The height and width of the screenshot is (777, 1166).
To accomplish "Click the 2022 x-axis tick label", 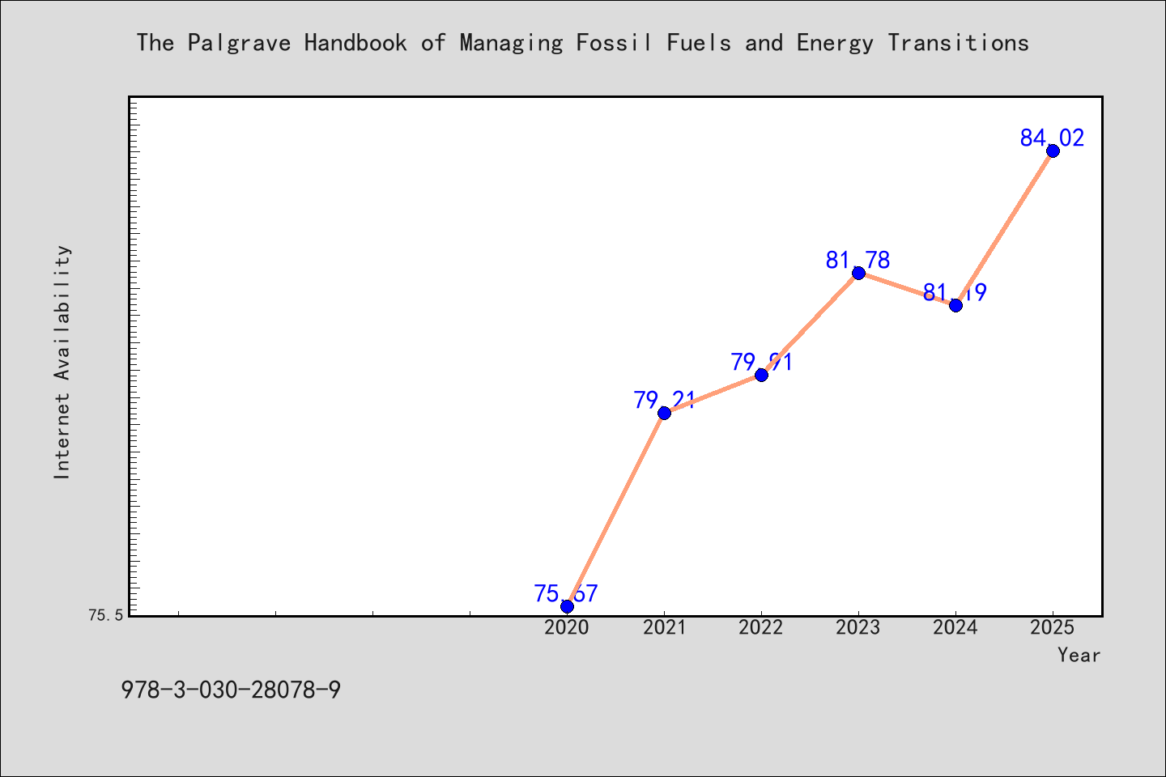I will 761,627.
